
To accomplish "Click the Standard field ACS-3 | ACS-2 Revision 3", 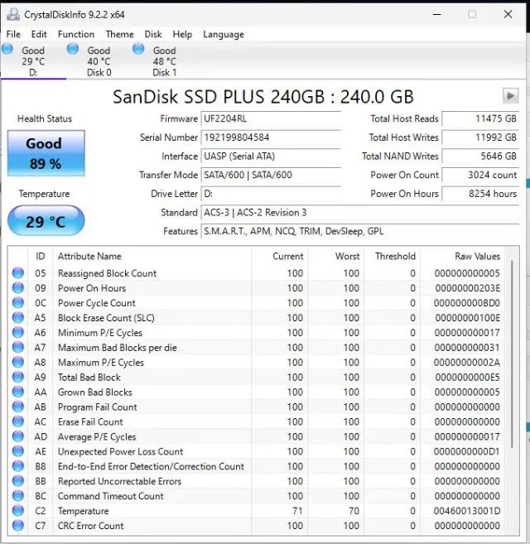I will click(x=360, y=213).
